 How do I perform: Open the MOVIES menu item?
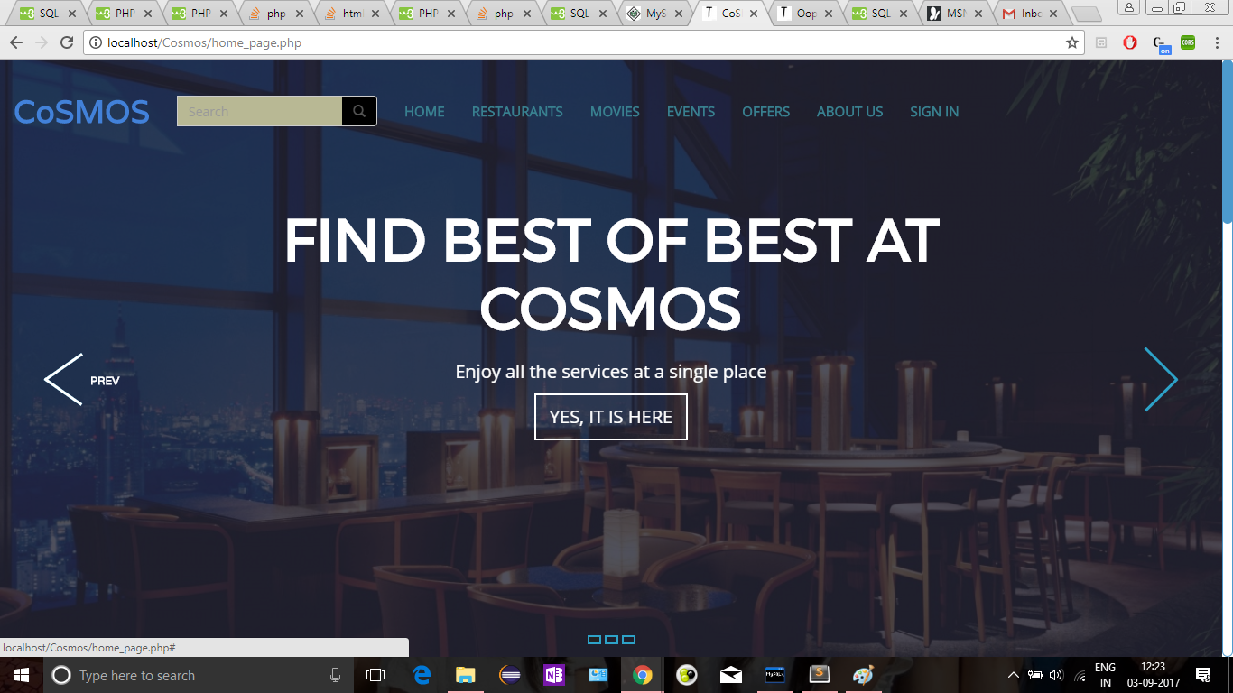click(x=615, y=111)
